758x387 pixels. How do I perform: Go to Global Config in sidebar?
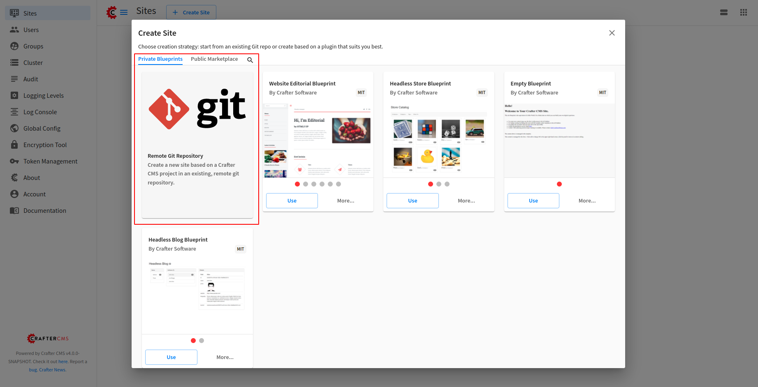(x=42, y=129)
